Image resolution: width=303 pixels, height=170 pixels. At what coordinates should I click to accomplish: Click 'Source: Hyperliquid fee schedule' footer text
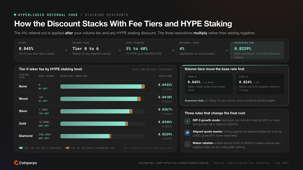(241, 163)
